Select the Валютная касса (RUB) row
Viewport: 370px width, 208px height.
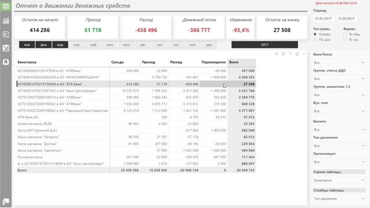tap(136, 124)
